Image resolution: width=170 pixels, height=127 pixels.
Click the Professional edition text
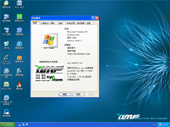click(x=73, y=35)
